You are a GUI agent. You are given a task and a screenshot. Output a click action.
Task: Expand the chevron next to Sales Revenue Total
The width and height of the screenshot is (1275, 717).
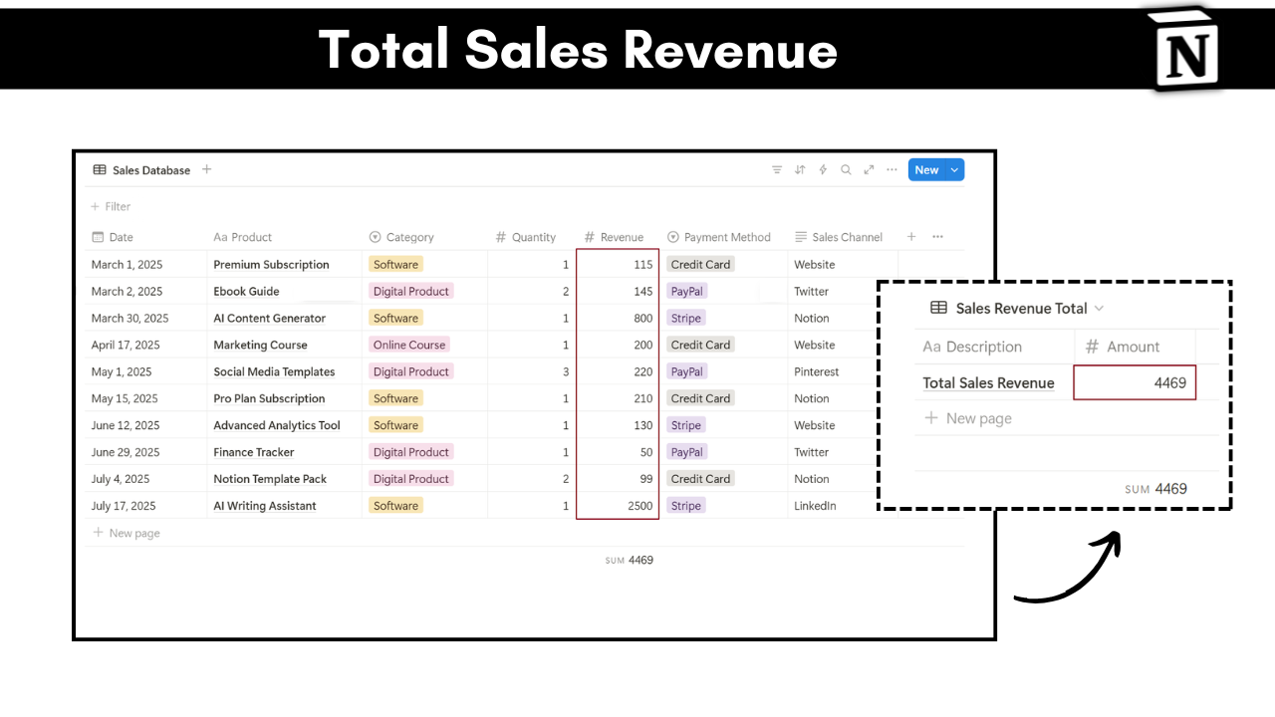(x=1099, y=309)
